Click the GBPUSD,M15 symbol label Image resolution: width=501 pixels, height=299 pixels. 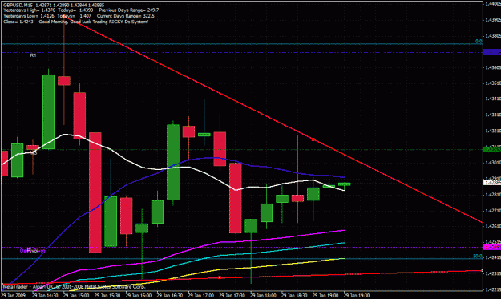(x=18, y=5)
